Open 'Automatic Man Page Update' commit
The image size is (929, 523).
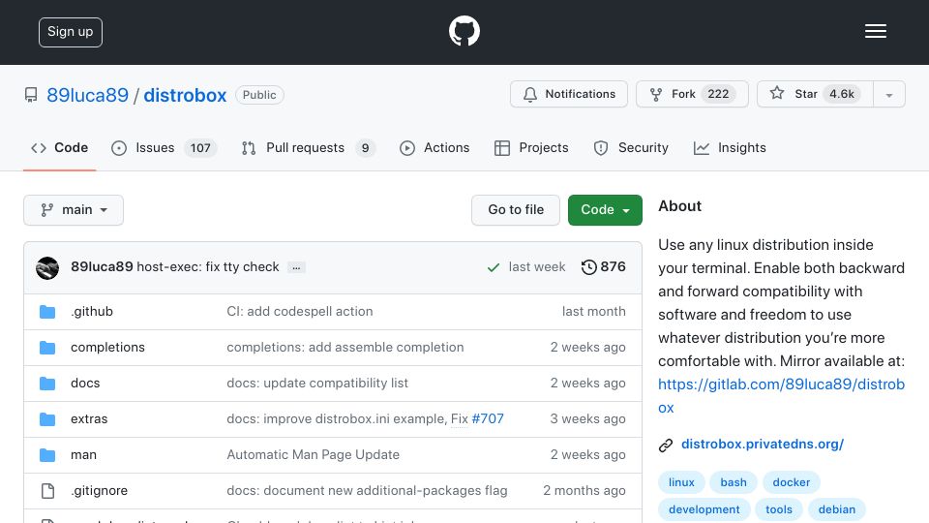314,455
